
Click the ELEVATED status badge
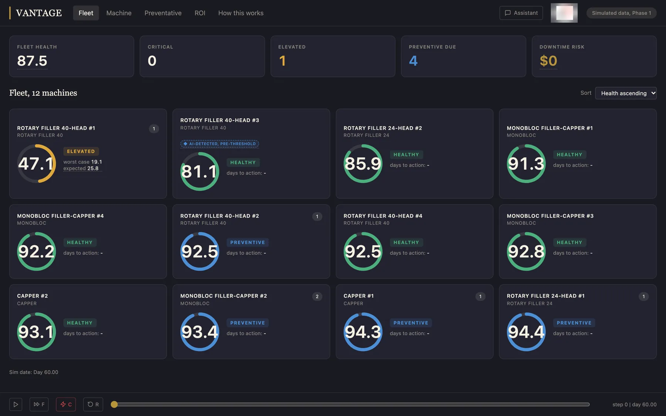(81, 151)
